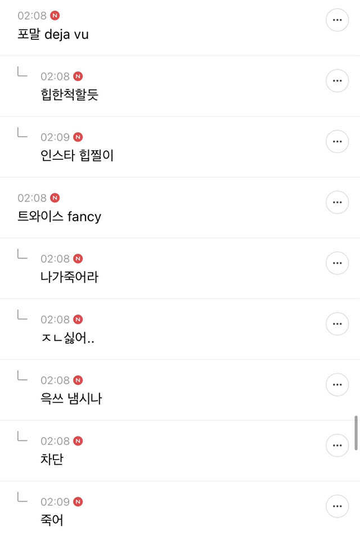Open more options for '힙한척할듯' reply
Screen dimensions: 360x540
click(x=337, y=81)
